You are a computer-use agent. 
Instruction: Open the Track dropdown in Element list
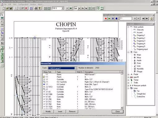(x=76, y=68)
